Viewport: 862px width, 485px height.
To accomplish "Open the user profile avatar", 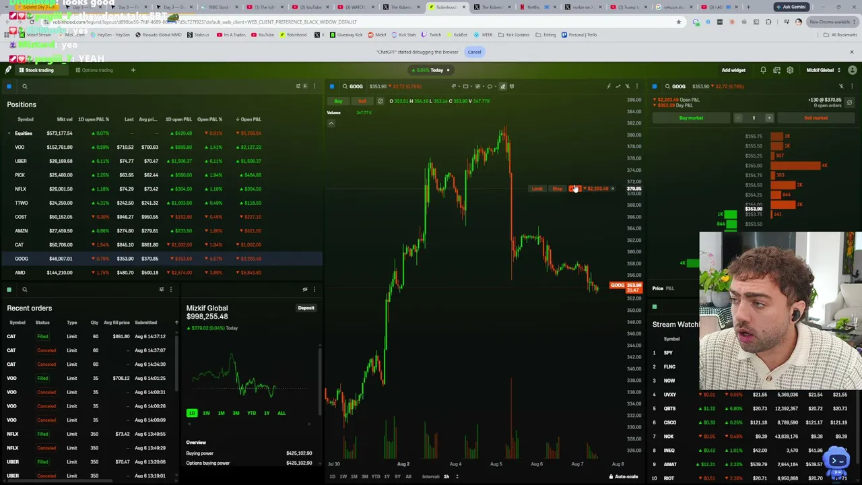I will point(853,70).
